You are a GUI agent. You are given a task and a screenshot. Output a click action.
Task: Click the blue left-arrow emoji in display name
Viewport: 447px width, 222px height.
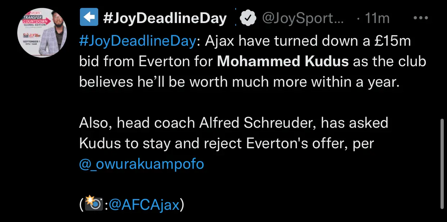(89, 18)
